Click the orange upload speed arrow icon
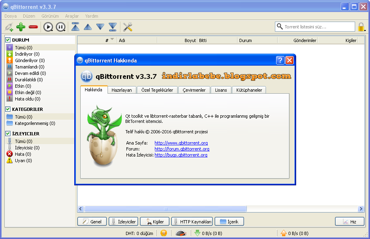 [x=283, y=233]
